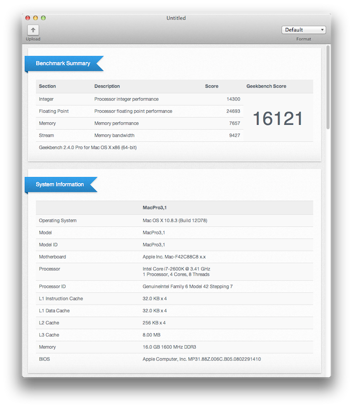The width and height of the screenshot is (353, 408).
Task: Click the Mac OS X 10.8.3 value
Action: pyautogui.click(x=175, y=220)
